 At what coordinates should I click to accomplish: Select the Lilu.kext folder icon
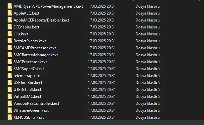(10, 34)
